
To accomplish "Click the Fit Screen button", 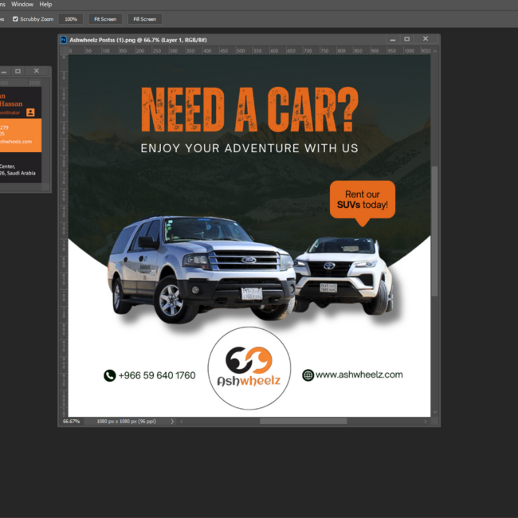I will coord(105,19).
